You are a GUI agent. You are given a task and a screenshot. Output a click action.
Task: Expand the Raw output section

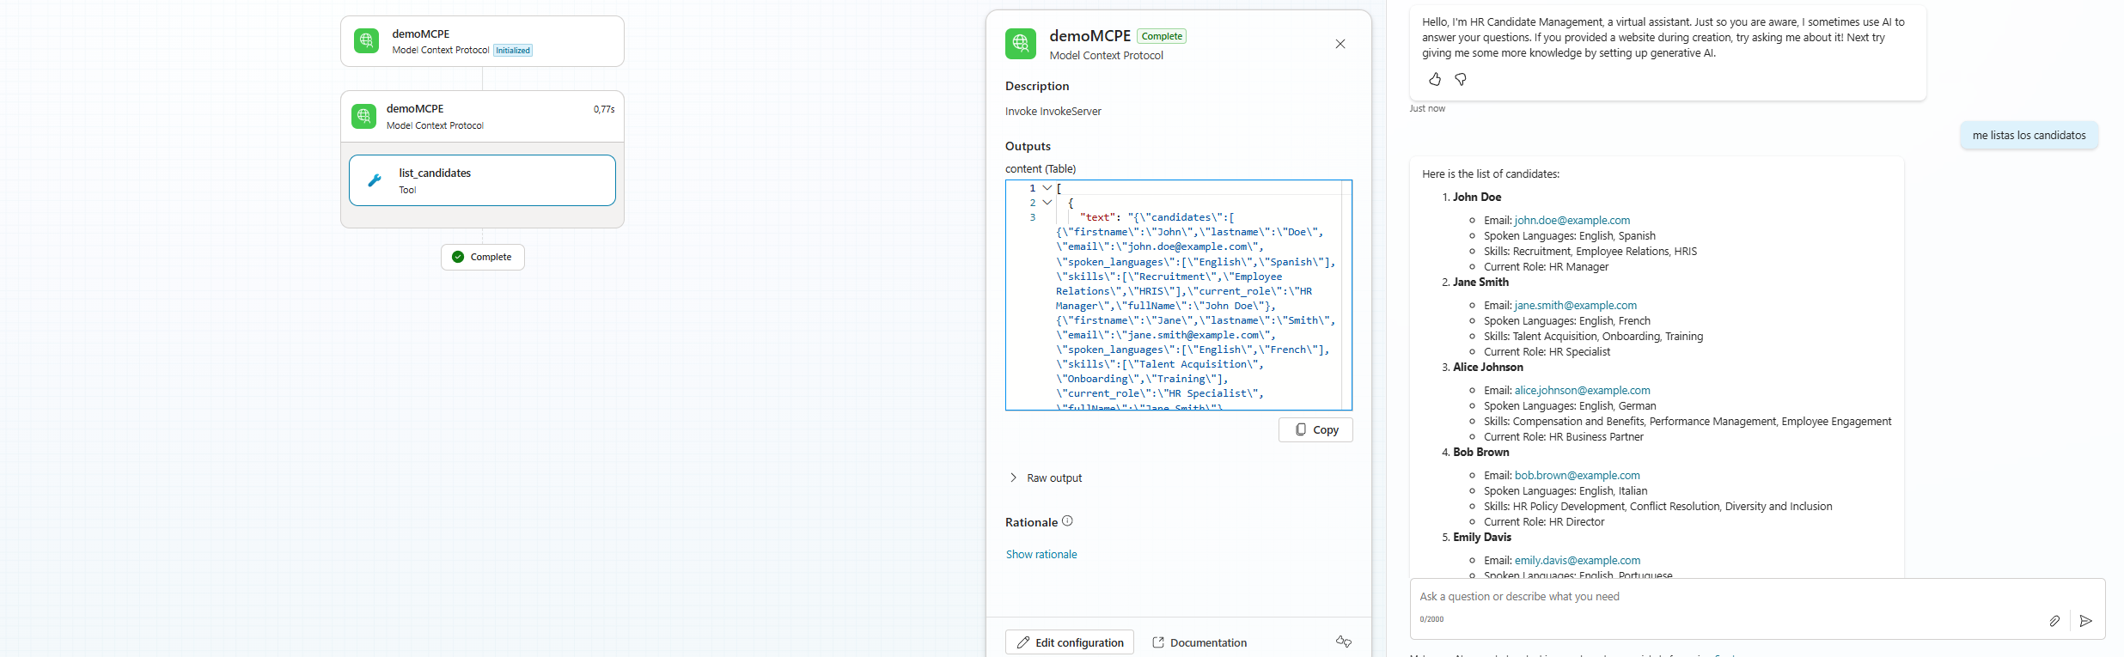coord(1014,478)
